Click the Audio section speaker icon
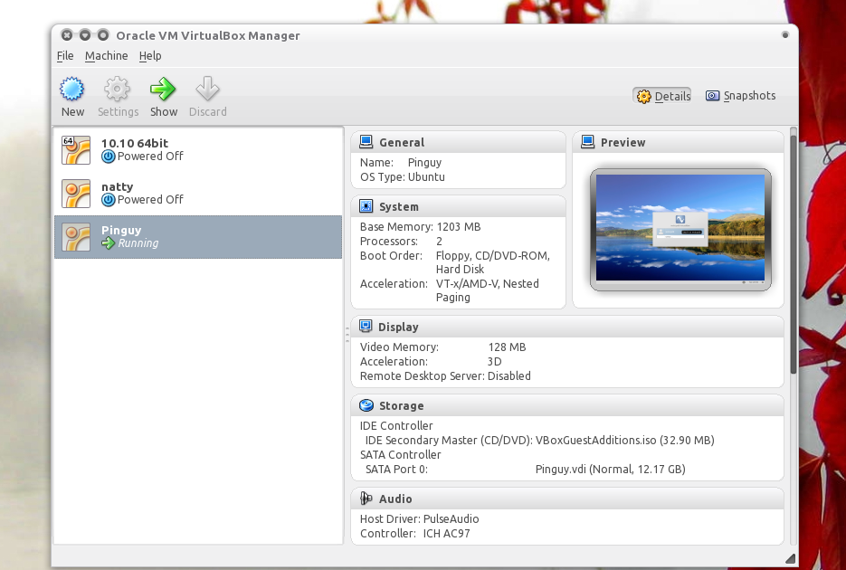Viewport: 846px width, 570px height. pos(366,499)
